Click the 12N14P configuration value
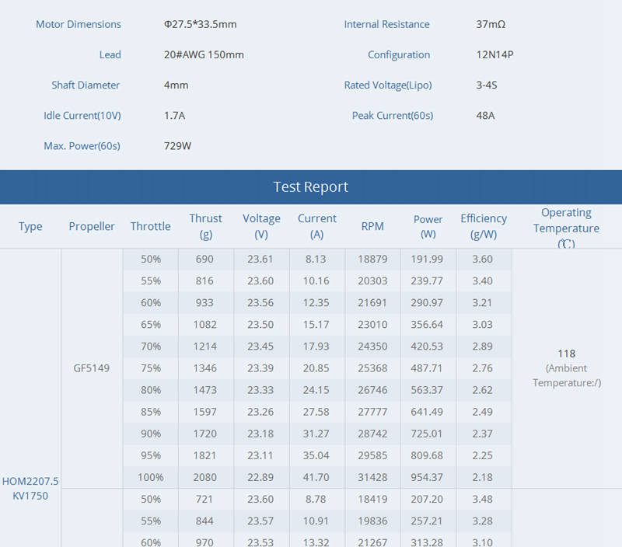 pos(494,55)
